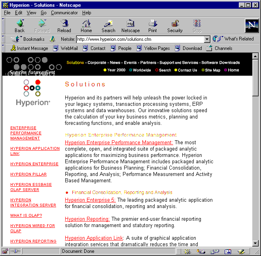Click the vertical scrollbar down arrow
Image resolution: width=261 pixels, height=256 pixels.
[255, 243]
